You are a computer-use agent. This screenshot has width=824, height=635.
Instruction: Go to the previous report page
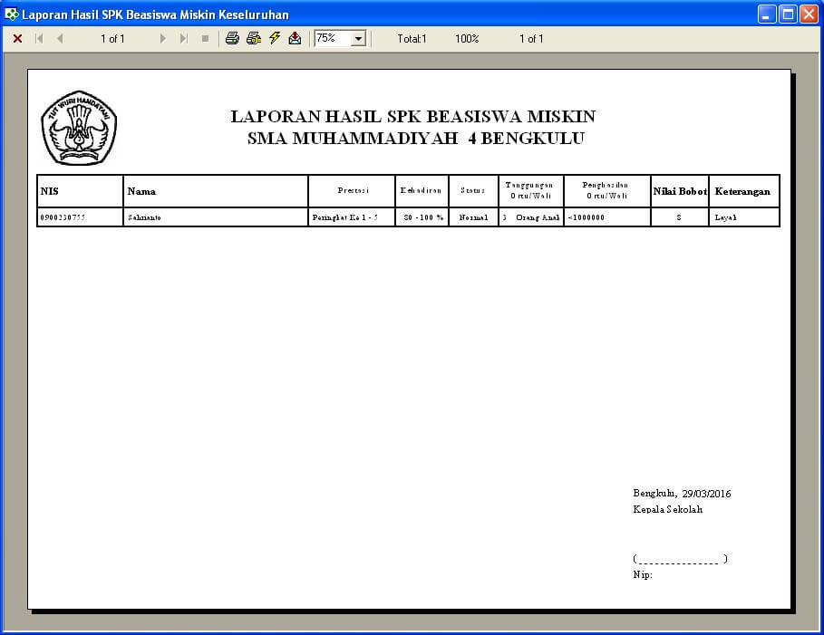click(60, 38)
